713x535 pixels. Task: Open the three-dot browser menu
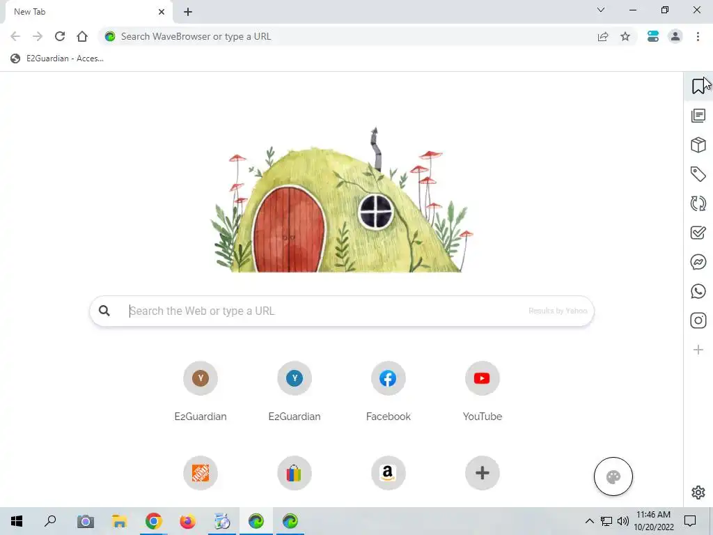point(698,36)
